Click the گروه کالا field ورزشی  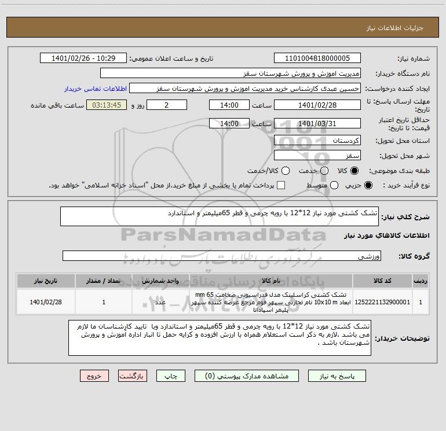pyautogui.click(x=222, y=256)
